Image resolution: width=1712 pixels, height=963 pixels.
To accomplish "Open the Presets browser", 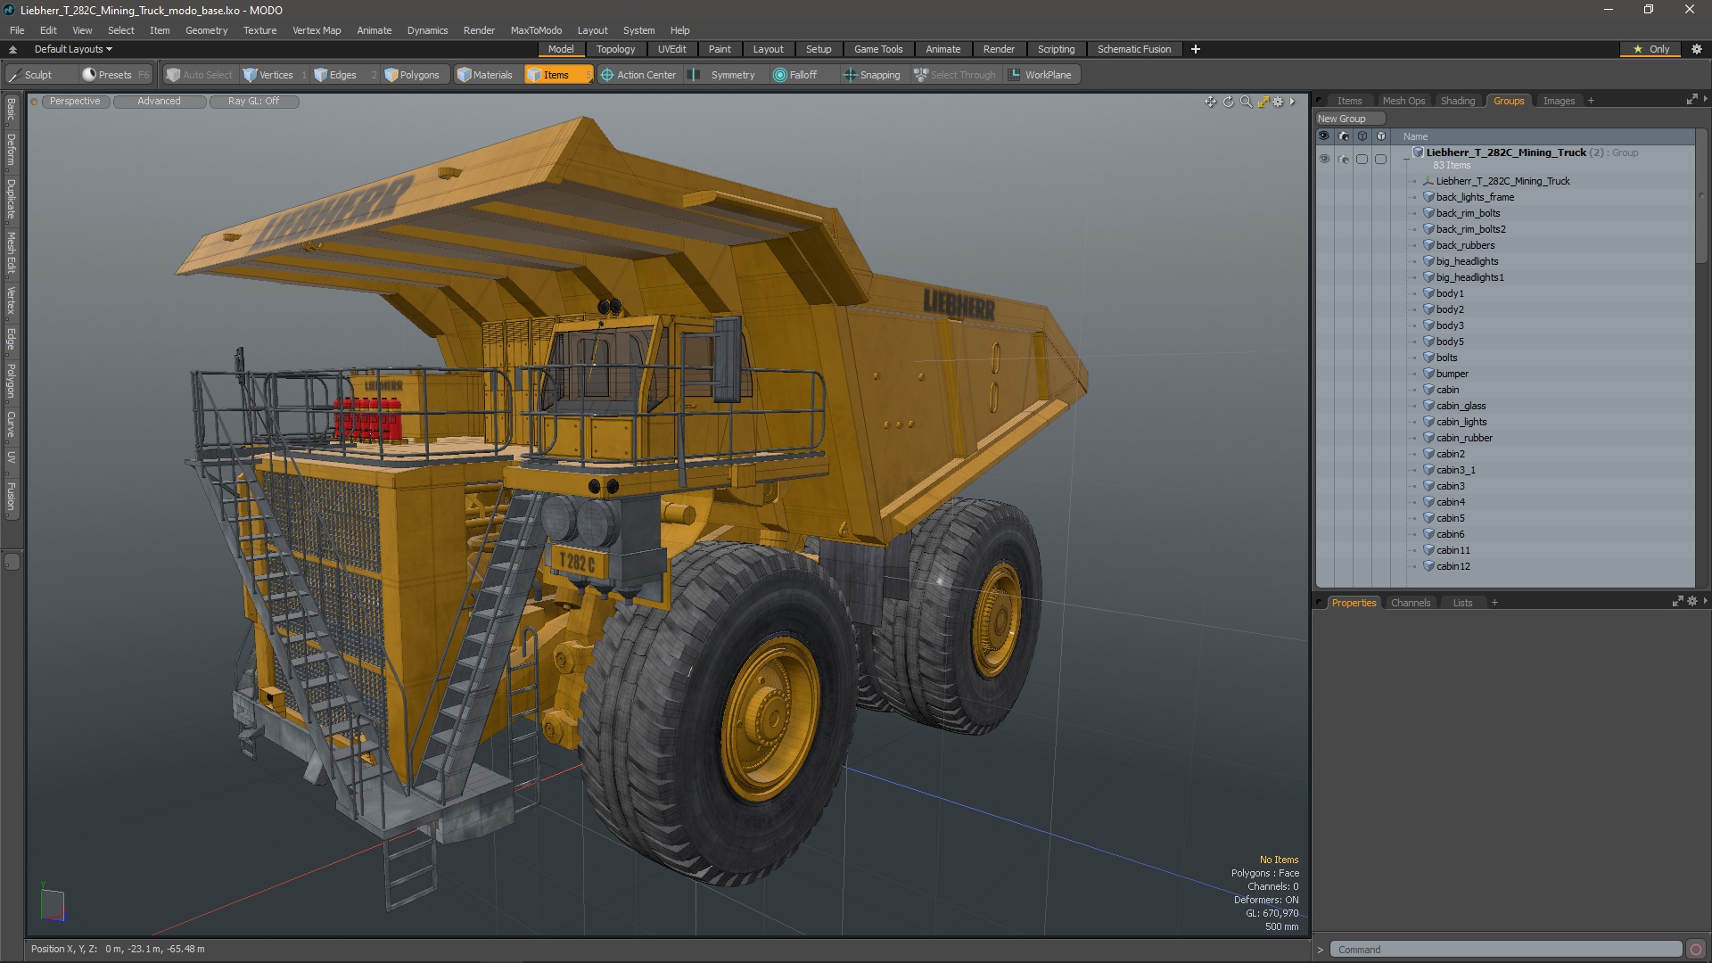I will 114,75.
